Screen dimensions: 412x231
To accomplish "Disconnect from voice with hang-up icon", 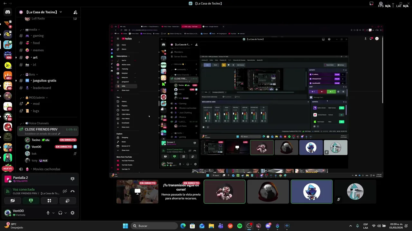I will [72, 191].
